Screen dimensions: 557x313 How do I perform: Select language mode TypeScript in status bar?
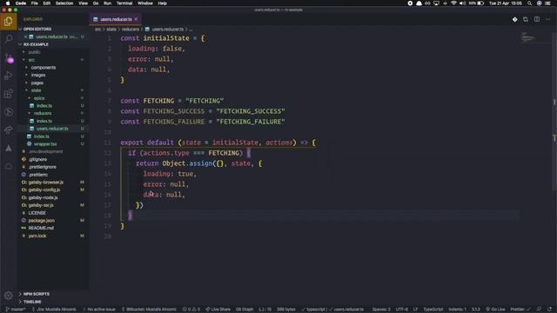(433, 310)
